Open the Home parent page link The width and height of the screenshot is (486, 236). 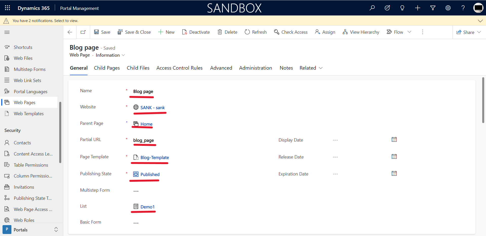(146, 124)
